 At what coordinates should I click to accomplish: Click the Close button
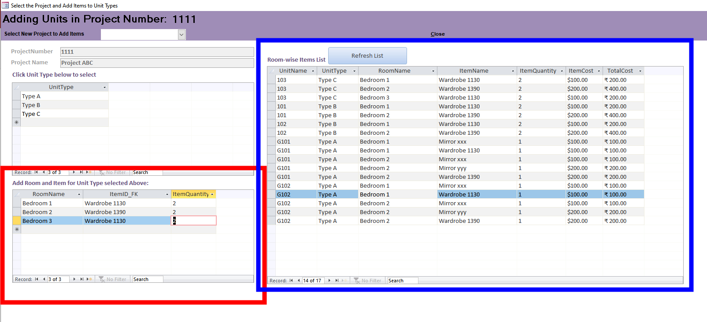coord(437,34)
